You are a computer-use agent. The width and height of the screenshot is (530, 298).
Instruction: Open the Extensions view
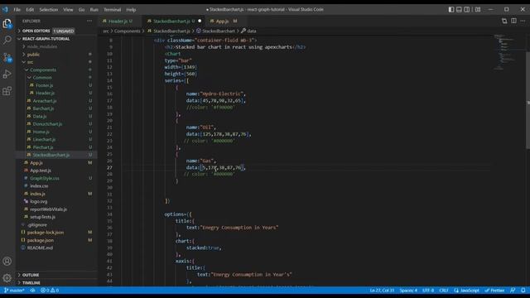[x=7, y=91]
